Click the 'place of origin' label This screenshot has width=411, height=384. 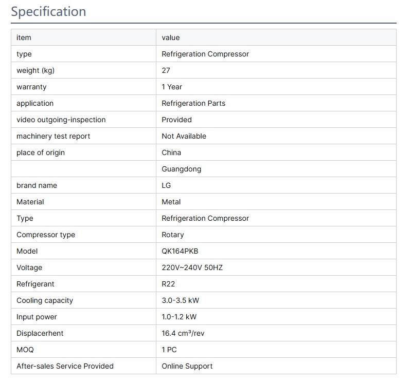click(x=41, y=152)
